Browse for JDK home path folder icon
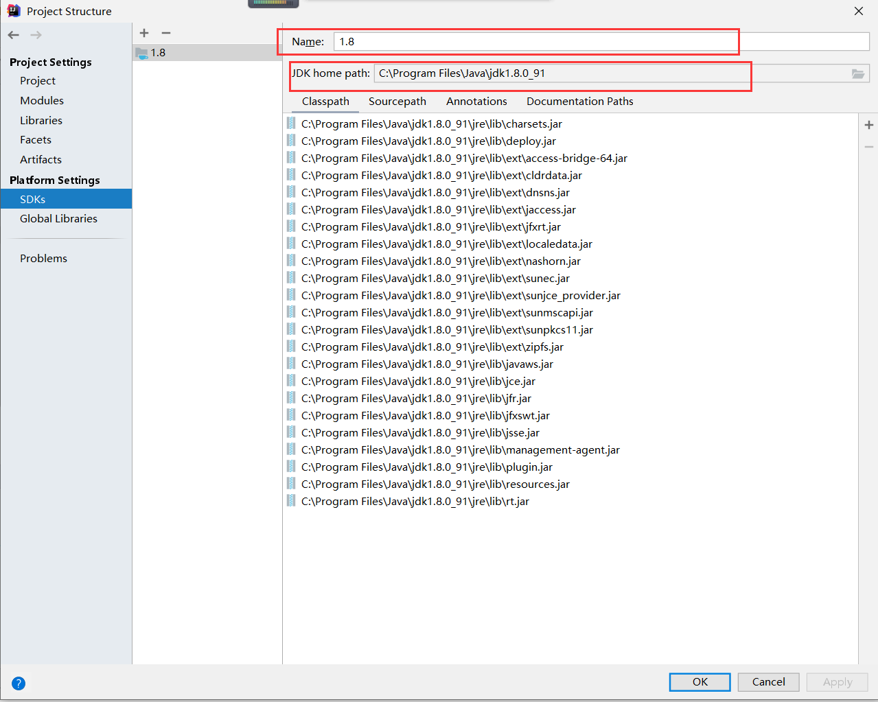Image resolution: width=878 pixels, height=702 pixels. [858, 73]
